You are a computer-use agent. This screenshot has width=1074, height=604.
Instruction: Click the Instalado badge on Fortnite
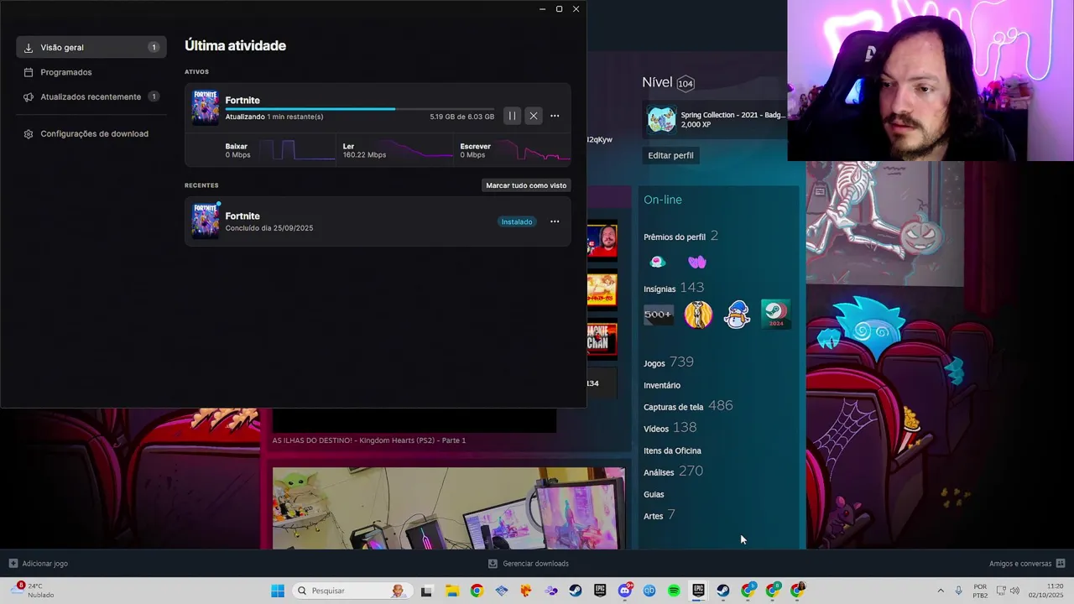[517, 221]
